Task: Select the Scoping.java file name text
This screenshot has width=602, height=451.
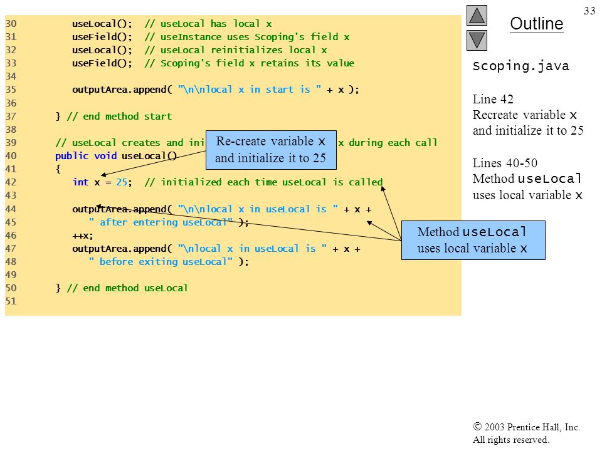Action: point(520,66)
